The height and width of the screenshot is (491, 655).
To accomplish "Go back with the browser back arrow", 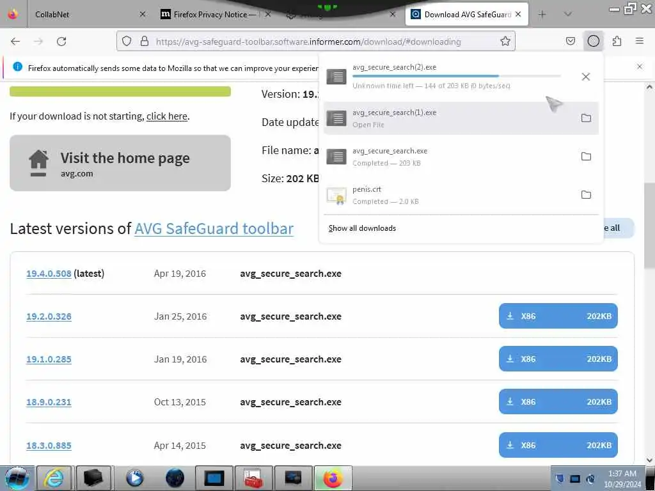I will (x=15, y=42).
